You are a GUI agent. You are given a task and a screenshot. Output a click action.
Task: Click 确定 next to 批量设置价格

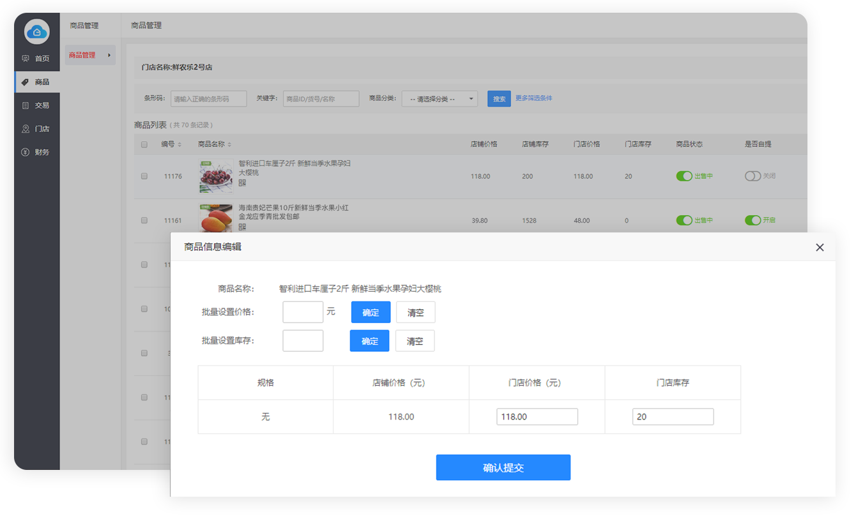[x=371, y=312]
